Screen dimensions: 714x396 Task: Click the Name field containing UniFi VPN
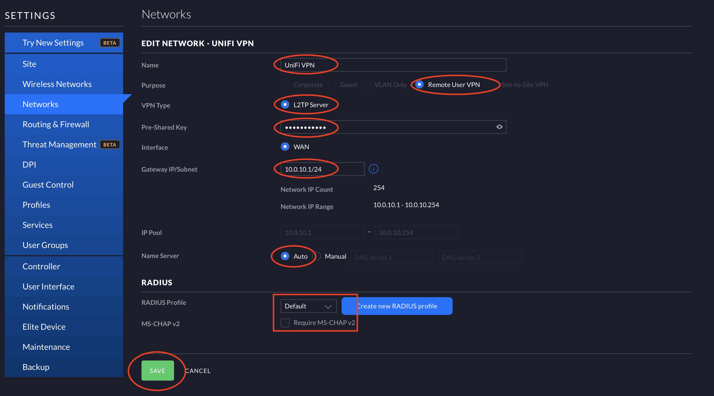[x=393, y=65]
